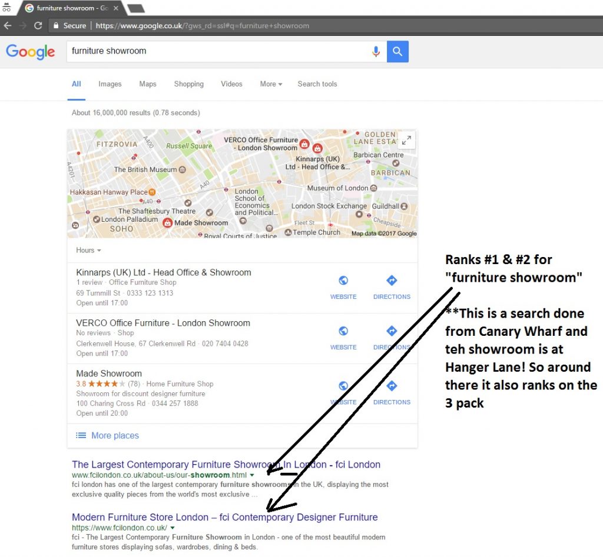
Task: Click the Kinnarps map pin
Action: [x=317, y=148]
